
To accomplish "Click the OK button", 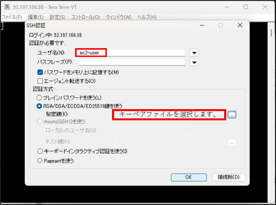I will (189, 177).
